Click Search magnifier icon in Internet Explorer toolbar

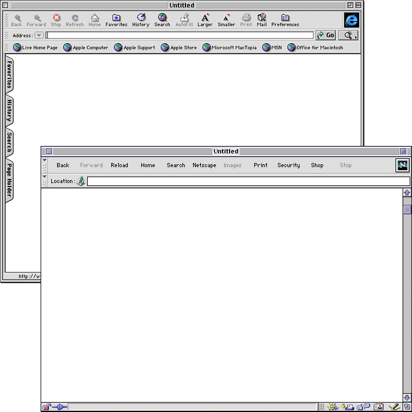click(162, 17)
